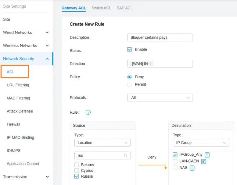Viewport: 237px width, 185px height.
Task: Click the magnifier icon in the source search box
Action: 126,155
